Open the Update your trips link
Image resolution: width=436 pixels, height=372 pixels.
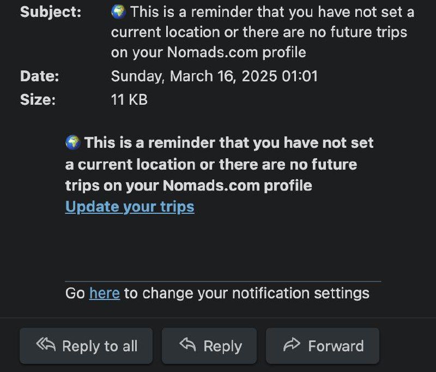pyautogui.click(x=130, y=207)
